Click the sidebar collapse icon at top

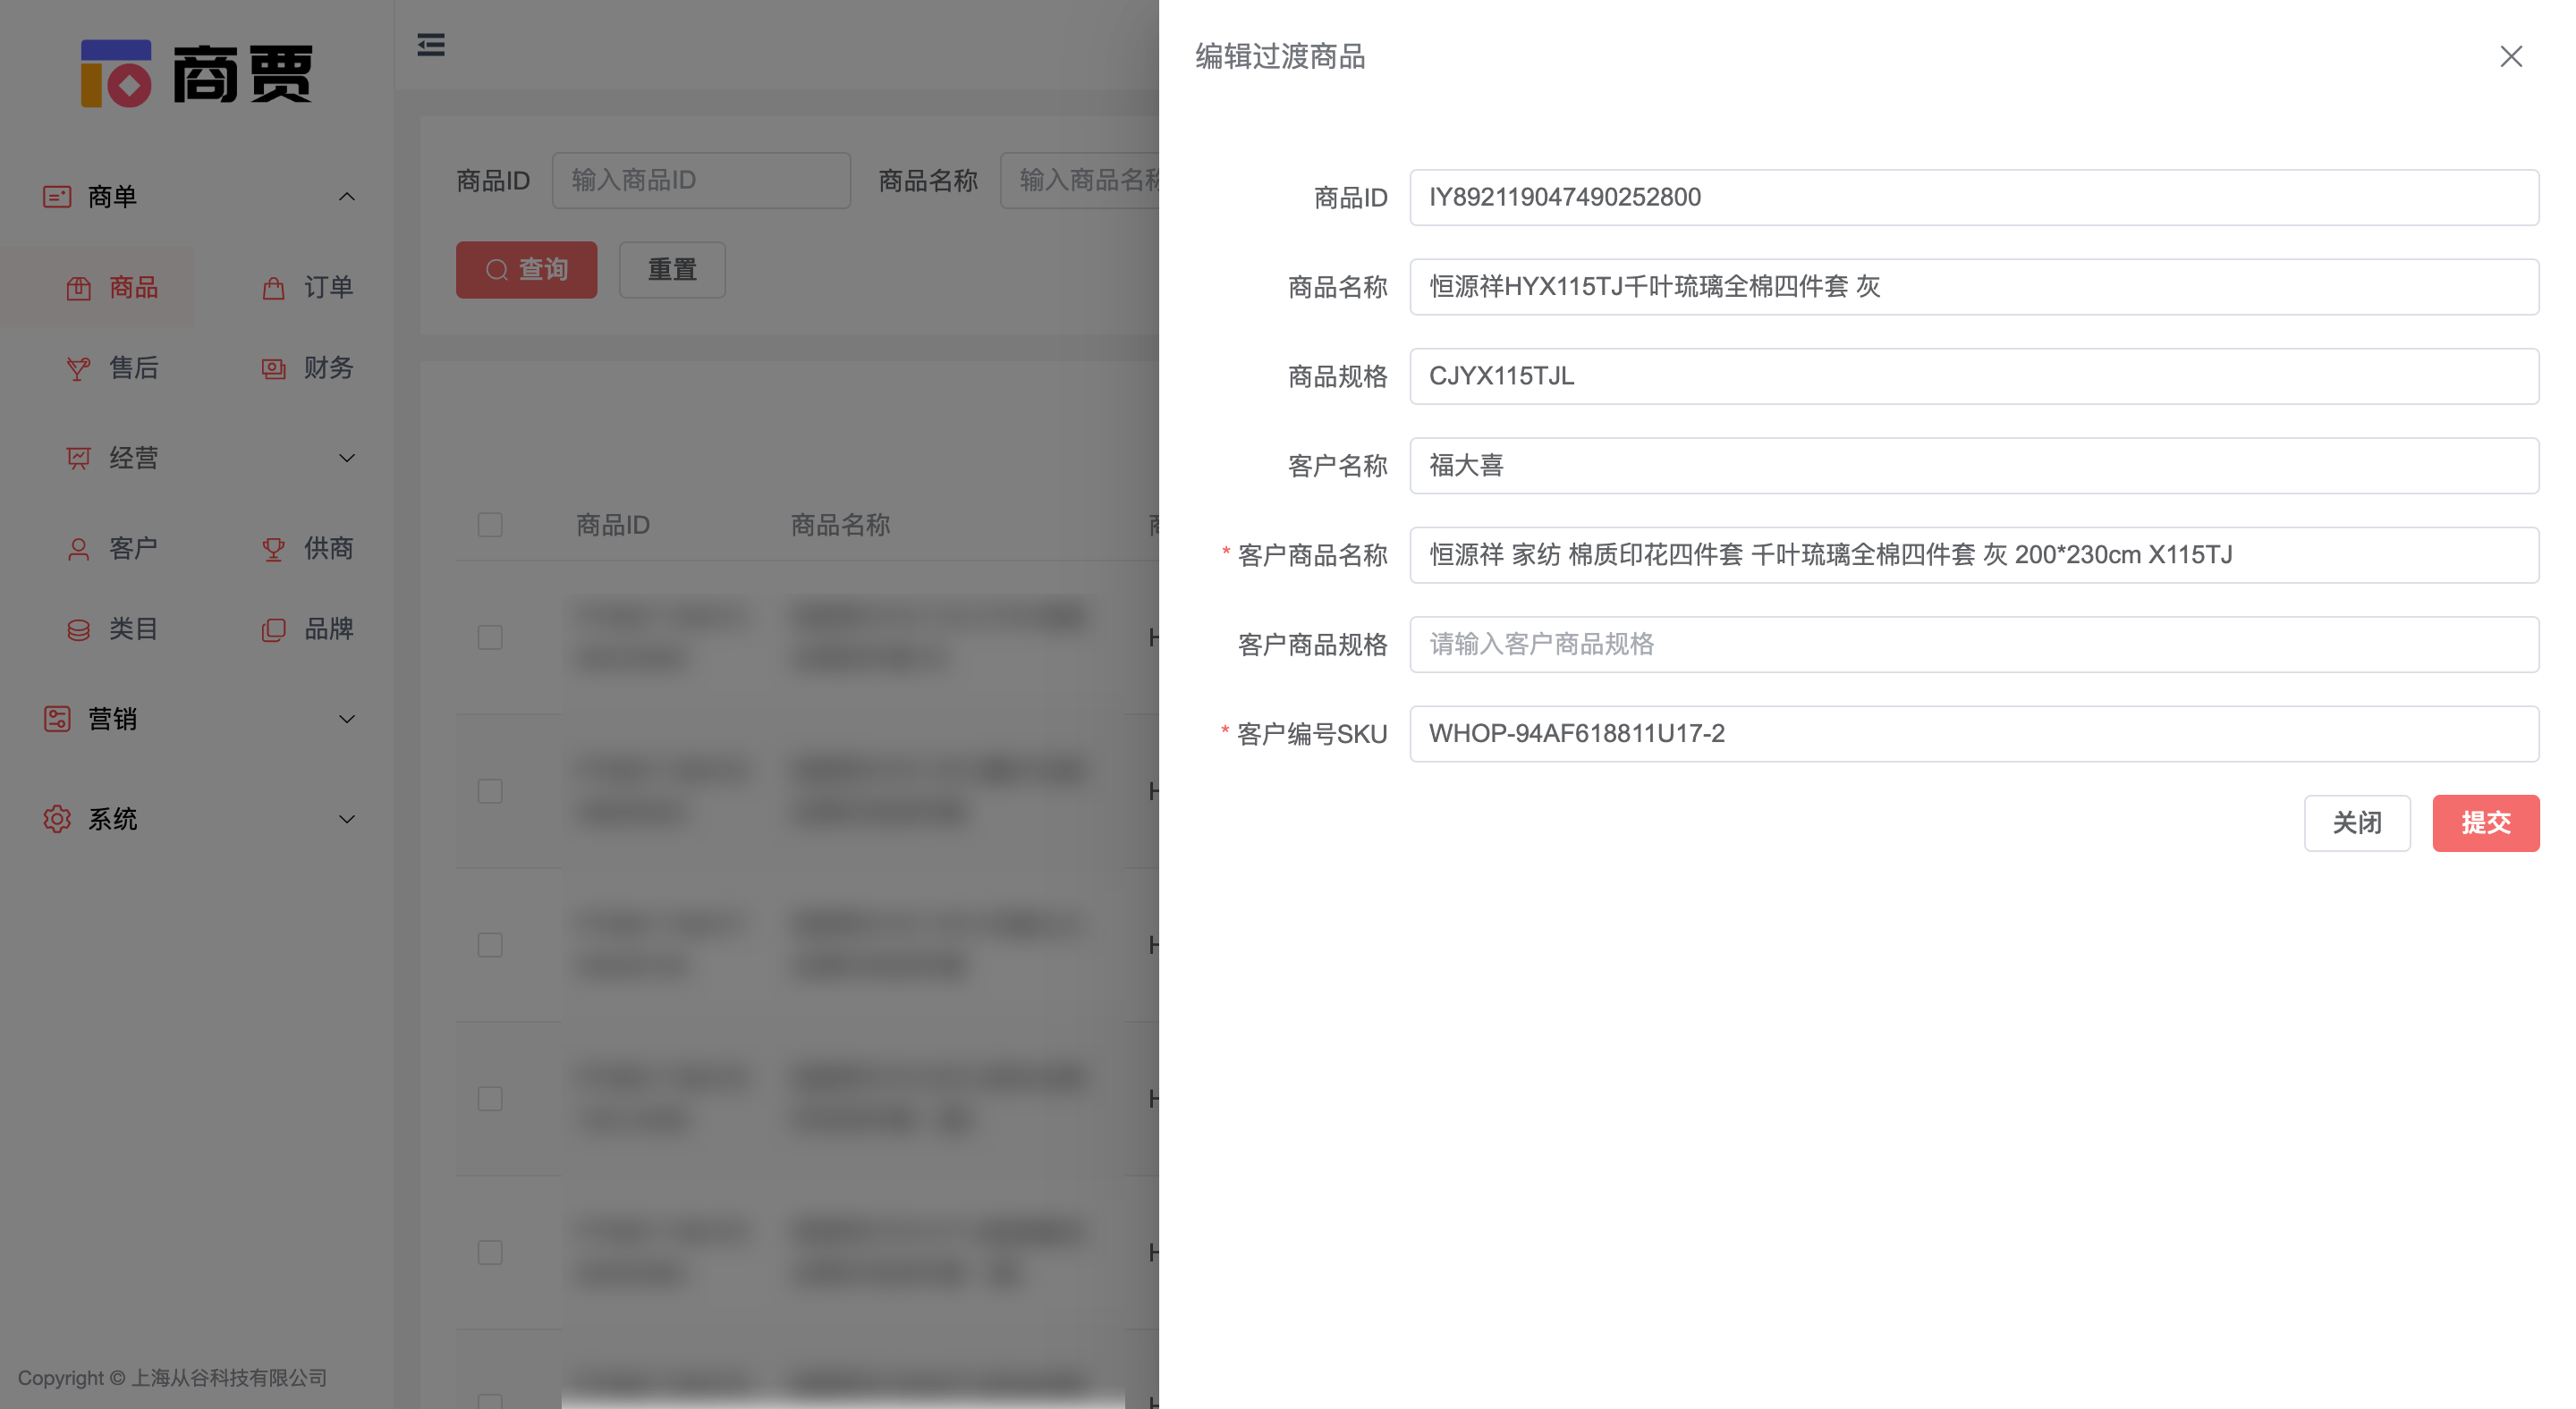[x=430, y=45]
